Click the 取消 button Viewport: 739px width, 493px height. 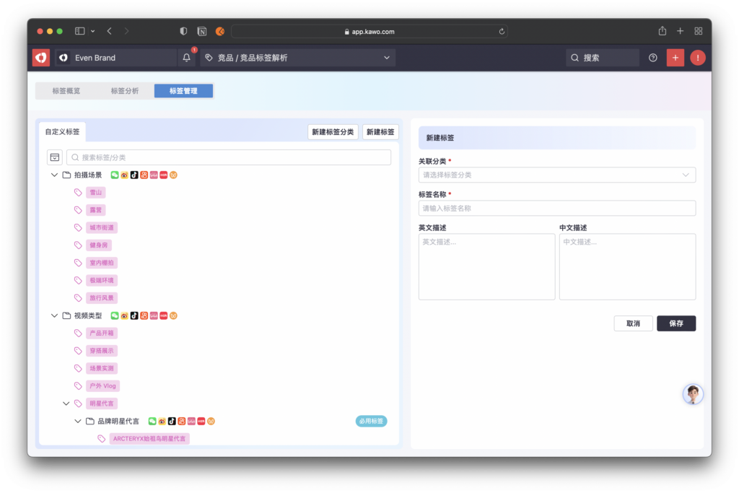(633, 323)
